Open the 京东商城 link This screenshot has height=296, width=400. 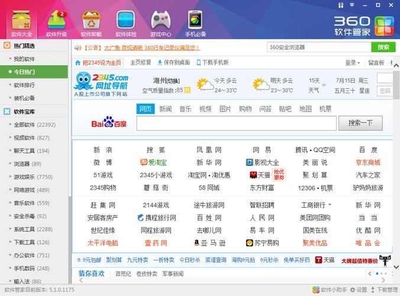pyautogui.click(x=368, y=162)
